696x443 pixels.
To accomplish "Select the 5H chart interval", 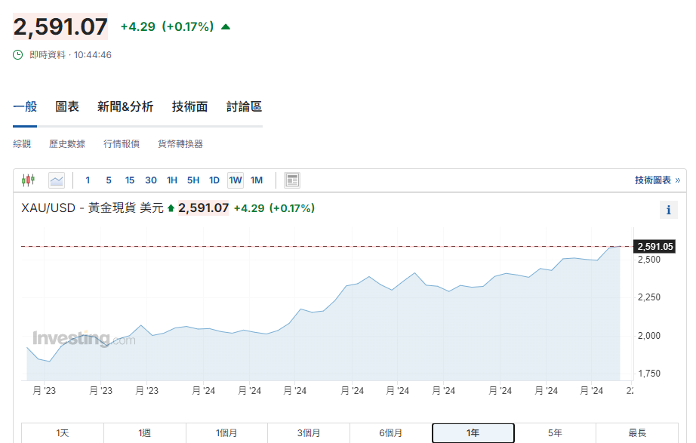I will tap(192, 180).
